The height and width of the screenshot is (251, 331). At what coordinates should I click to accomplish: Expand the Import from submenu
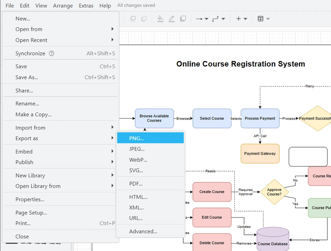coord(60,128)
